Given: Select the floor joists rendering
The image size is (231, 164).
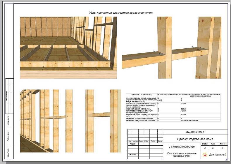Looking at the screenshot, I should click(x=68, y=48).
